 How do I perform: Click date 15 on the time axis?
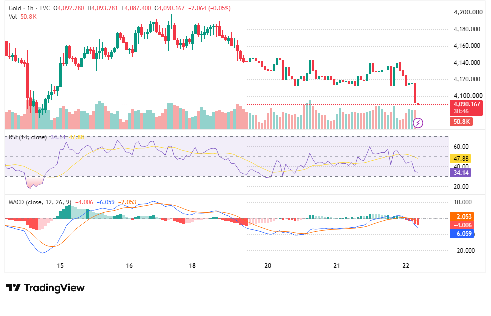pos(60,266)
